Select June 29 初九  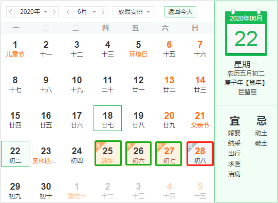pos(15,191)
